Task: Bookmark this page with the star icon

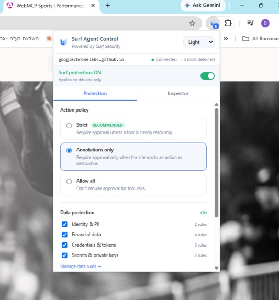Action: click(192, 24)
